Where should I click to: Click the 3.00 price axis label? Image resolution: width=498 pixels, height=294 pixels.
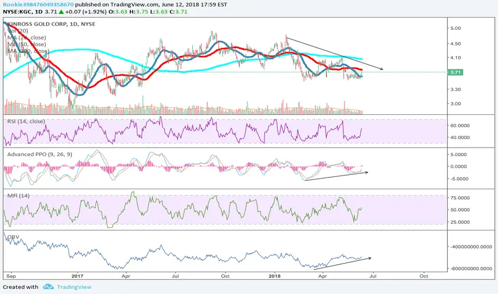455,104
